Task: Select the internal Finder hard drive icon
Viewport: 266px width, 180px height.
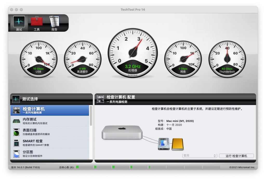Action: pos(164,144)
